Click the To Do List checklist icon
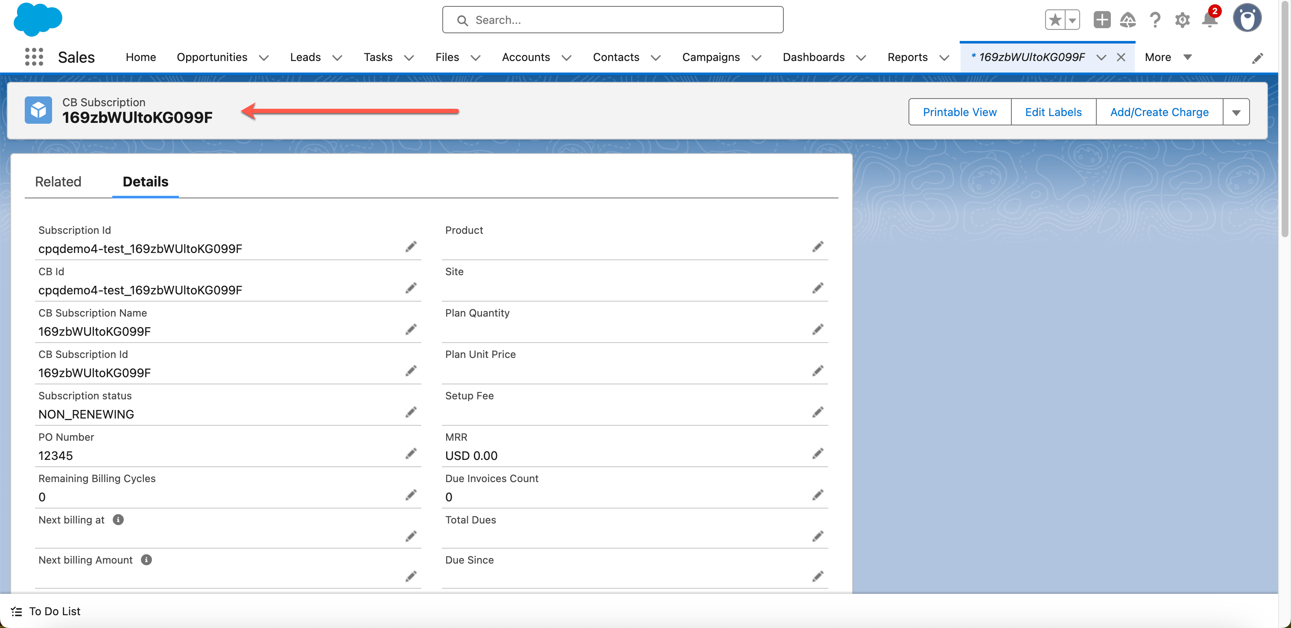This screenshot has width=1291, height=628. (x=16, y=611)
